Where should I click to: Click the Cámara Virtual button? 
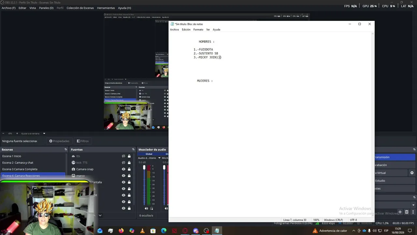(391, 173)
